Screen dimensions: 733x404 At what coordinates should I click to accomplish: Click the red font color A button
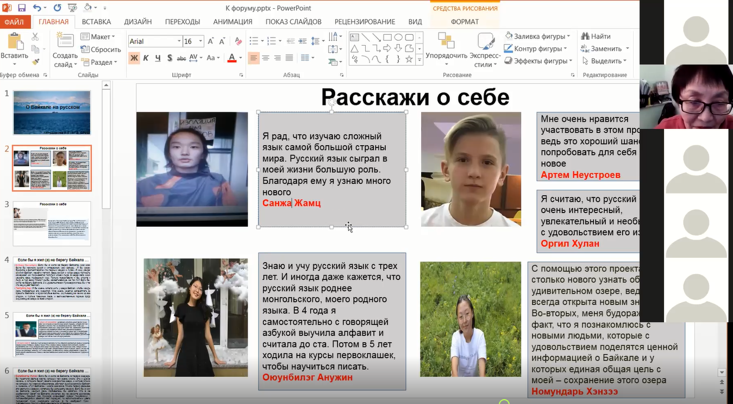coord(232,58)
